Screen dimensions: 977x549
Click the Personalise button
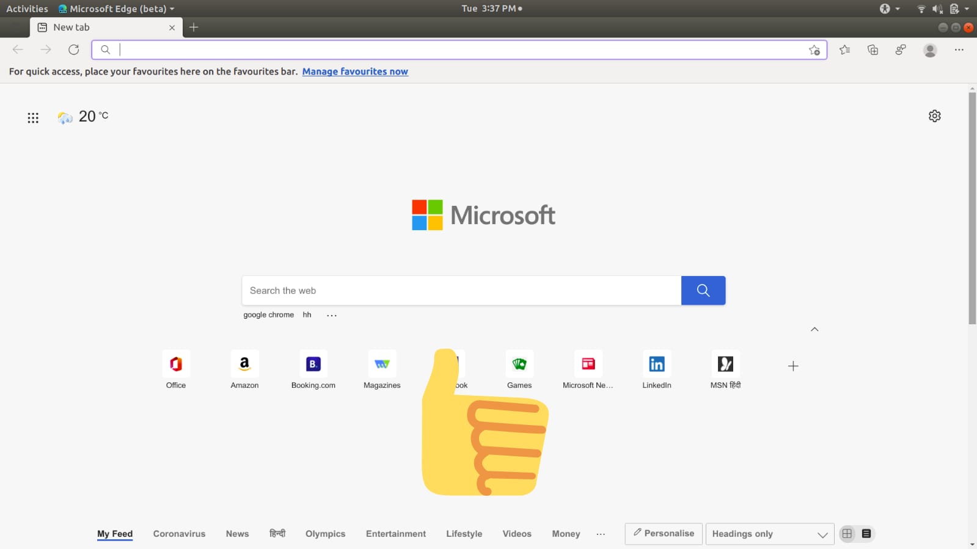click(x=664, y=534)
